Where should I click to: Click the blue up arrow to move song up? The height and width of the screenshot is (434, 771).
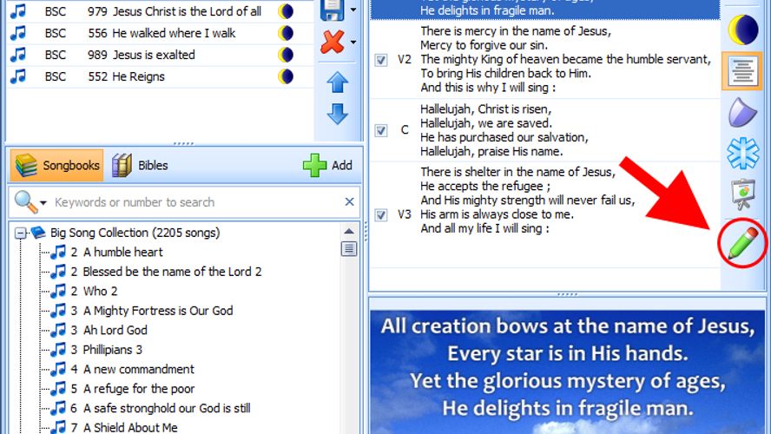pos(337,82)
